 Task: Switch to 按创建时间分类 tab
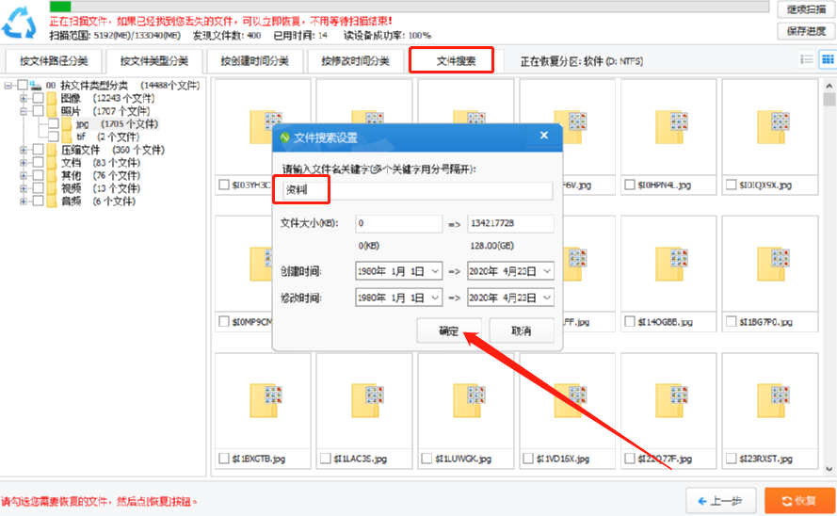[254, 61]
